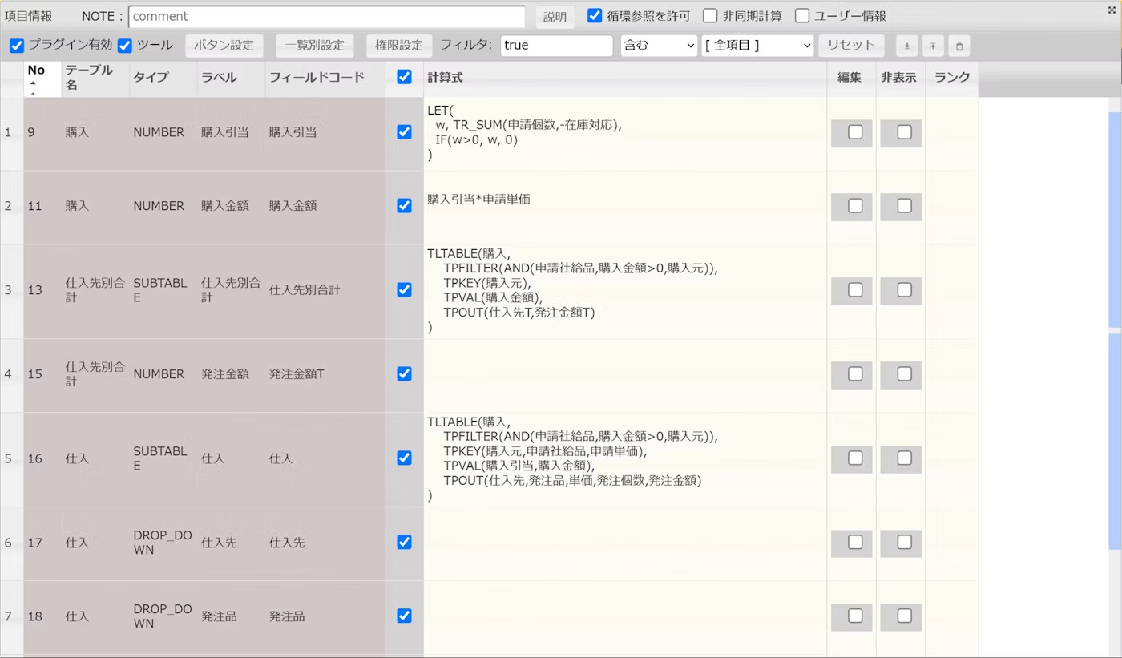1122x658 pixels.
Task: Click the DROP_DOWN type cell in 仕入先 row
Action: (x=163, y=543)
